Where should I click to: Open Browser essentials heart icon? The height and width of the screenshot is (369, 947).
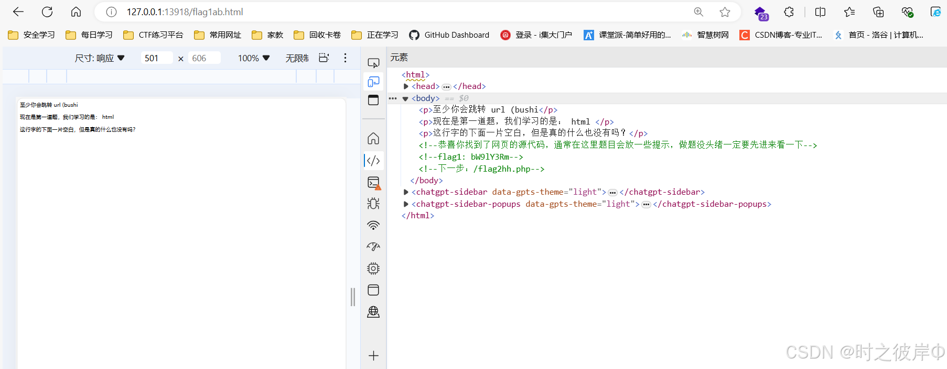907,12
